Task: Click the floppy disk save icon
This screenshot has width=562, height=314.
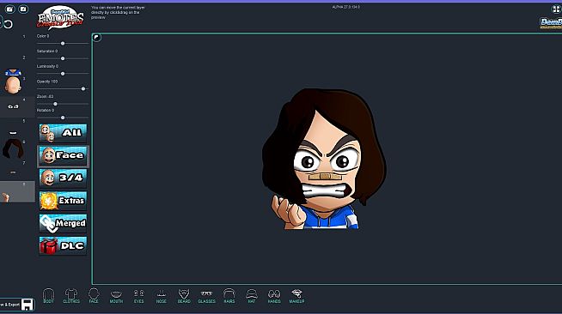Action: pyautogui.click(x=27, y=305)
